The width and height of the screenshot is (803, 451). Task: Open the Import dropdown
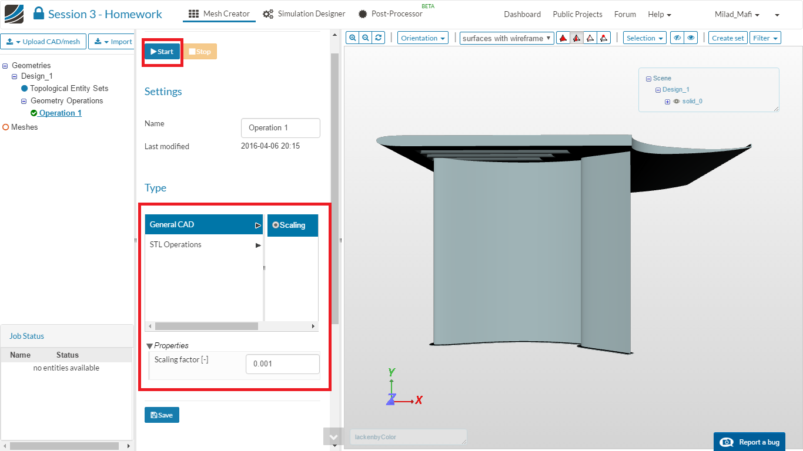(112, 42)
